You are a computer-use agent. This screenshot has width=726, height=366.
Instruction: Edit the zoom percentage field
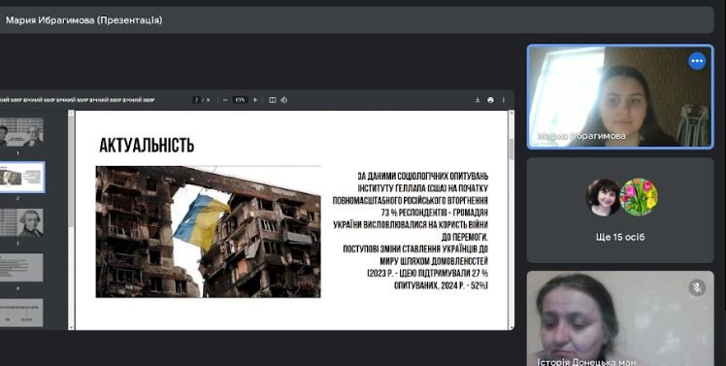240,100
